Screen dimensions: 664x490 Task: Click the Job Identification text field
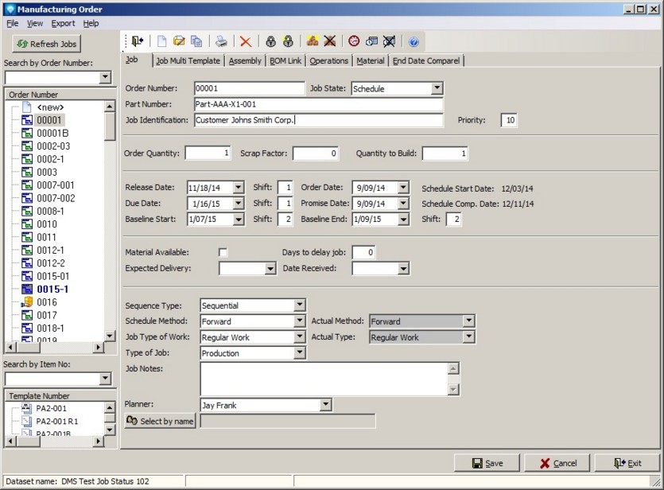tap(318, 120)
